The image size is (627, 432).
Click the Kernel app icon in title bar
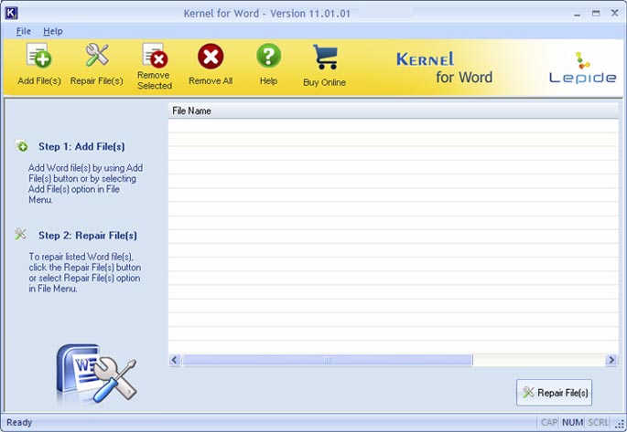tap(11, 14)
